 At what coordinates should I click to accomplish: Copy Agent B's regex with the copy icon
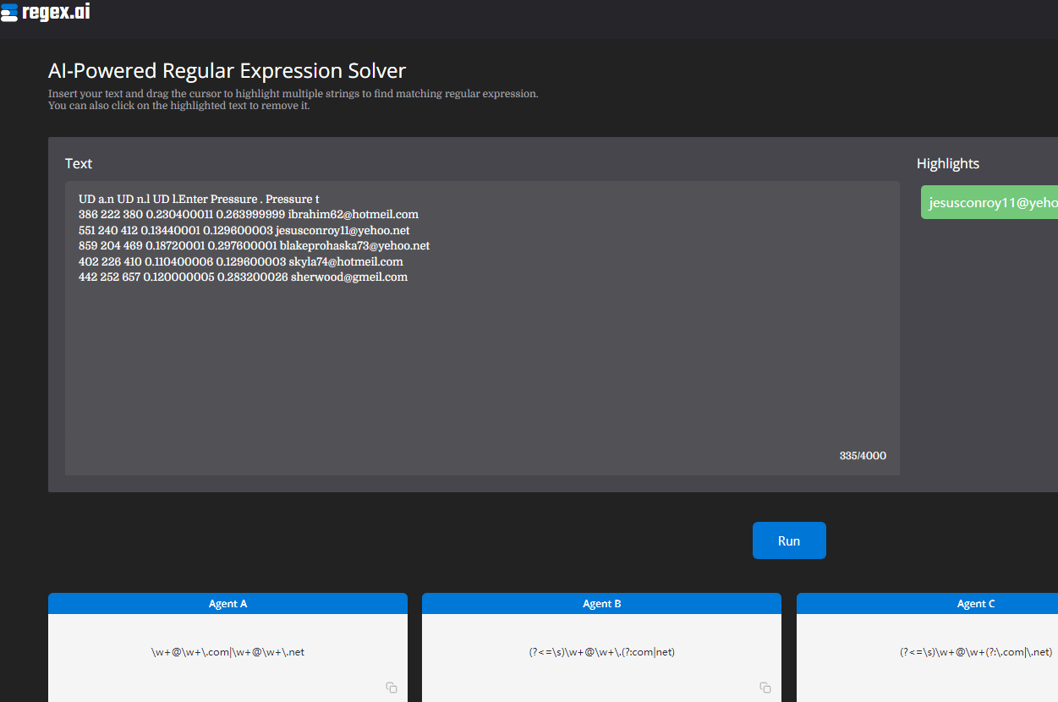click(765, 688)
